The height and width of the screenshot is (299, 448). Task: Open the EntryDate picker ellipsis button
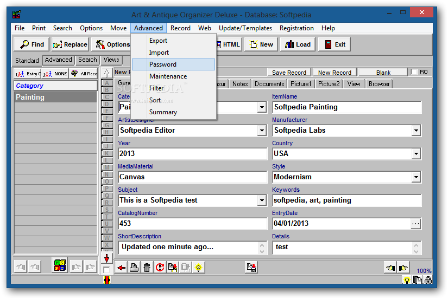[x=415, y=224]
